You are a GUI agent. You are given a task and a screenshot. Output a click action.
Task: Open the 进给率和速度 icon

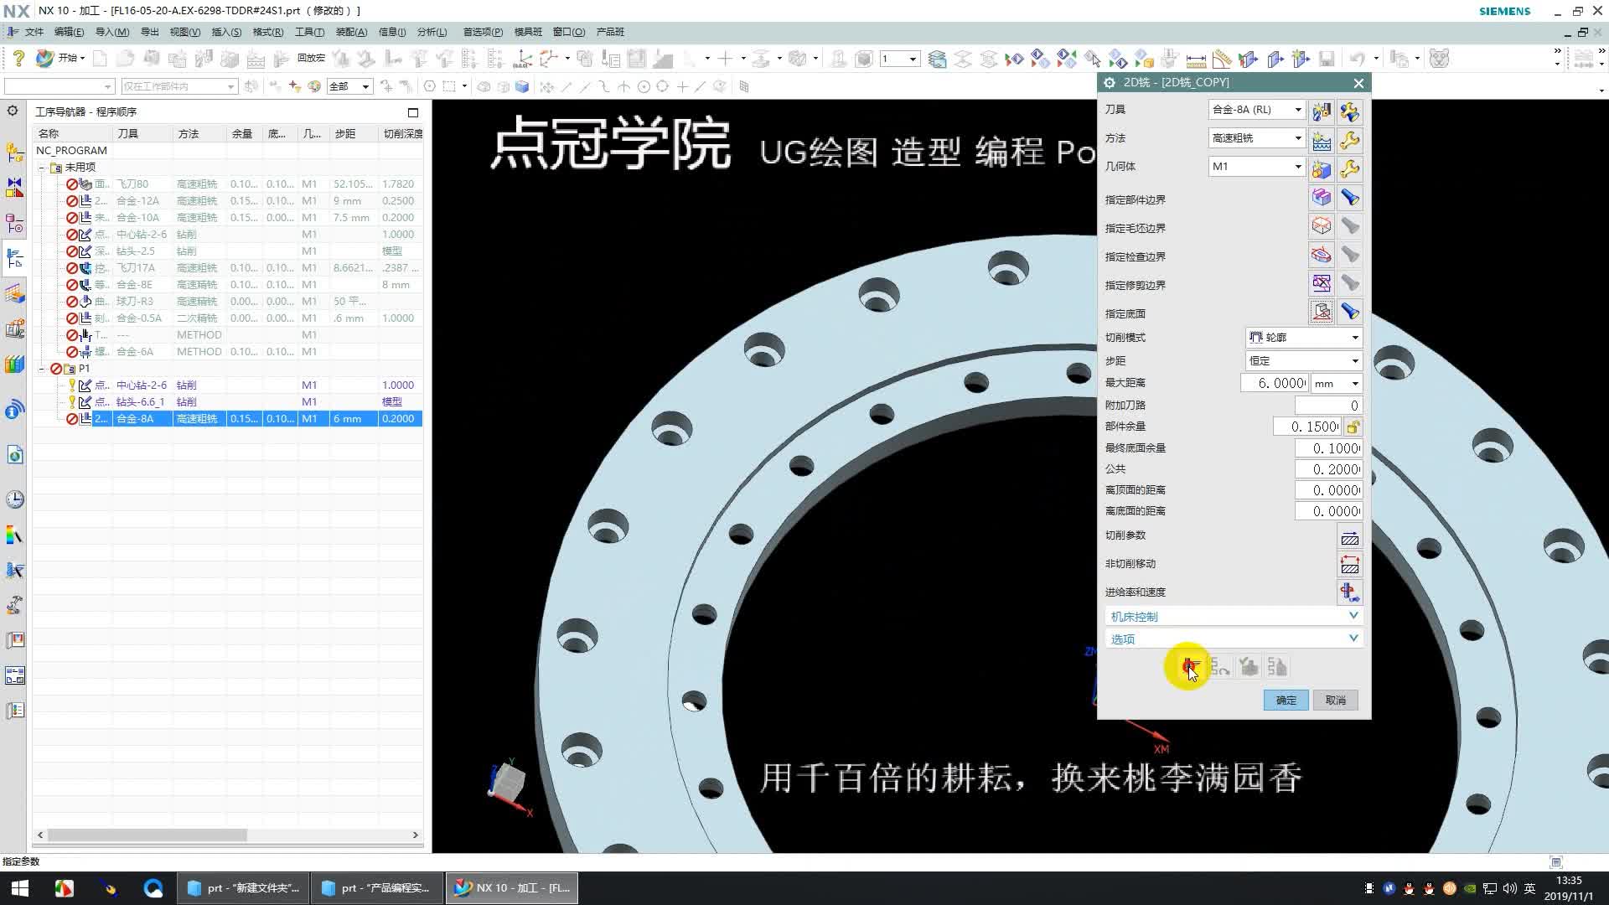tap(1349, 592)
